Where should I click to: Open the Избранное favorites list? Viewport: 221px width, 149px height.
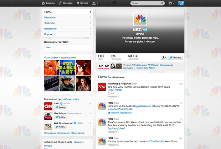click(67, 29)
